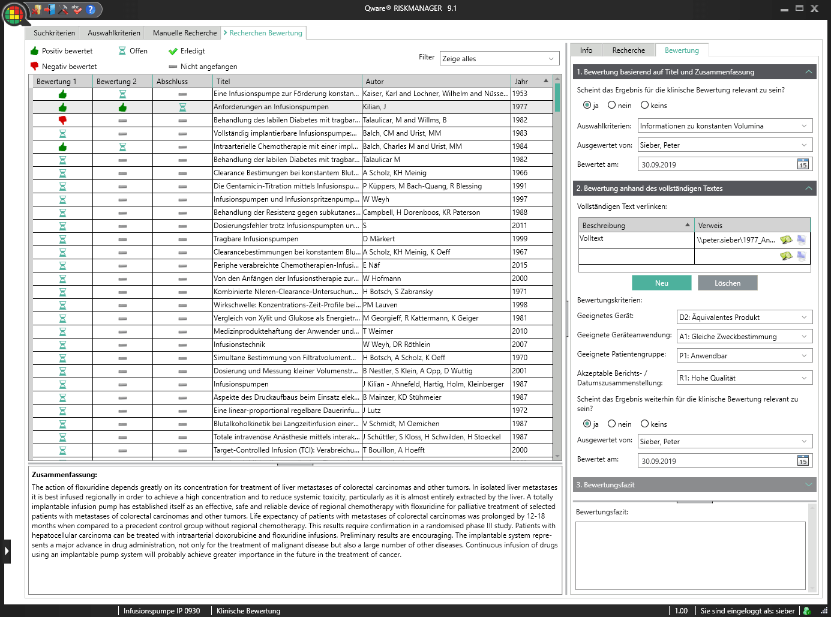Open the Qware application logo menu
Viewport: 831px width, 617px height.
tap(14, 14)
